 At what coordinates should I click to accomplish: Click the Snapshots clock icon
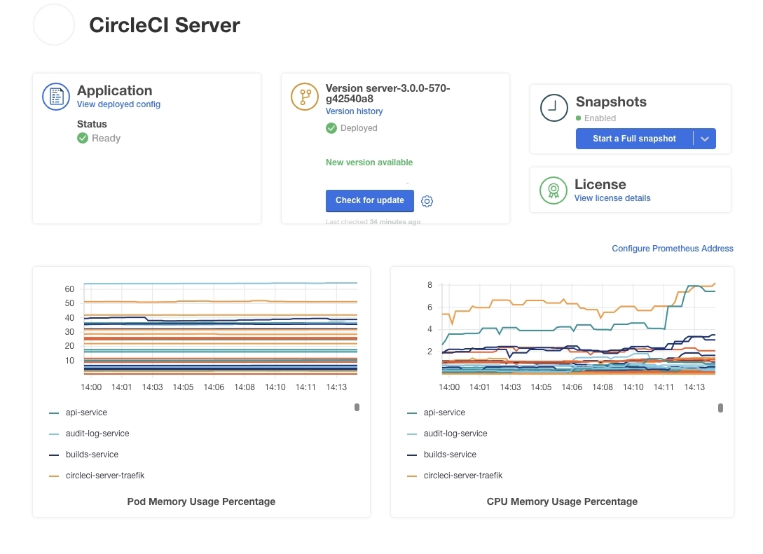(554, 108)
